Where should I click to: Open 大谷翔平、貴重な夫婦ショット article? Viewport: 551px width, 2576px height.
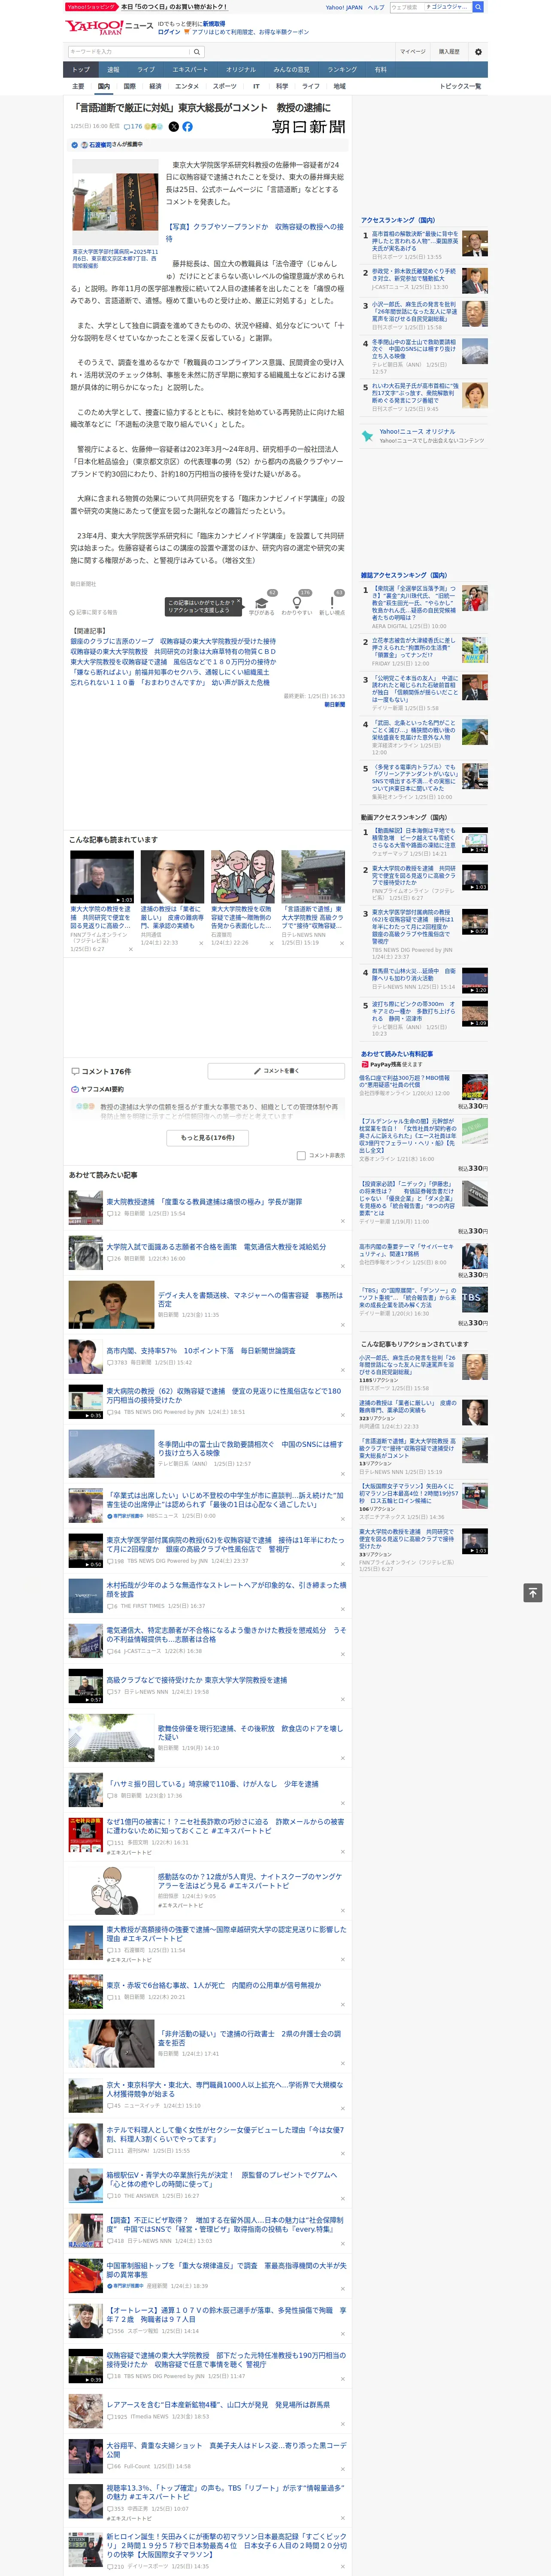226,2450
